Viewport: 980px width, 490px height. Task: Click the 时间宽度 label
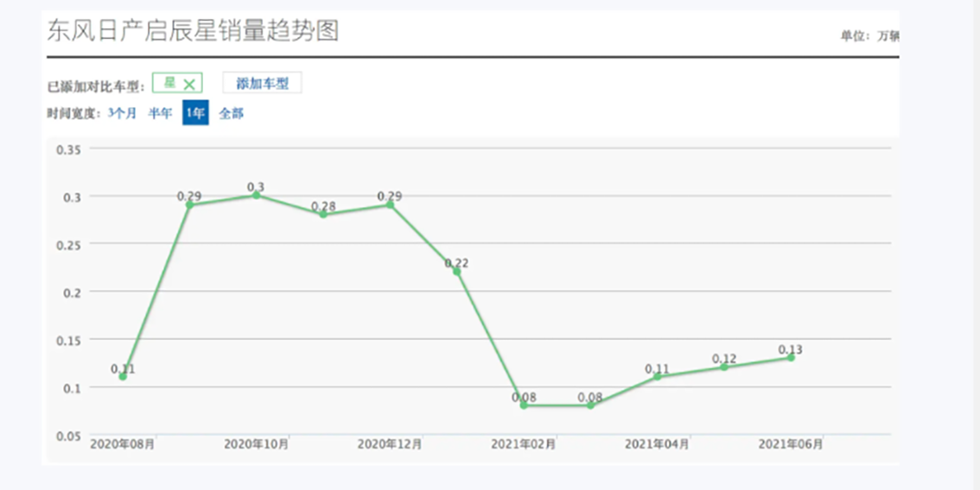tap(73, 114)
